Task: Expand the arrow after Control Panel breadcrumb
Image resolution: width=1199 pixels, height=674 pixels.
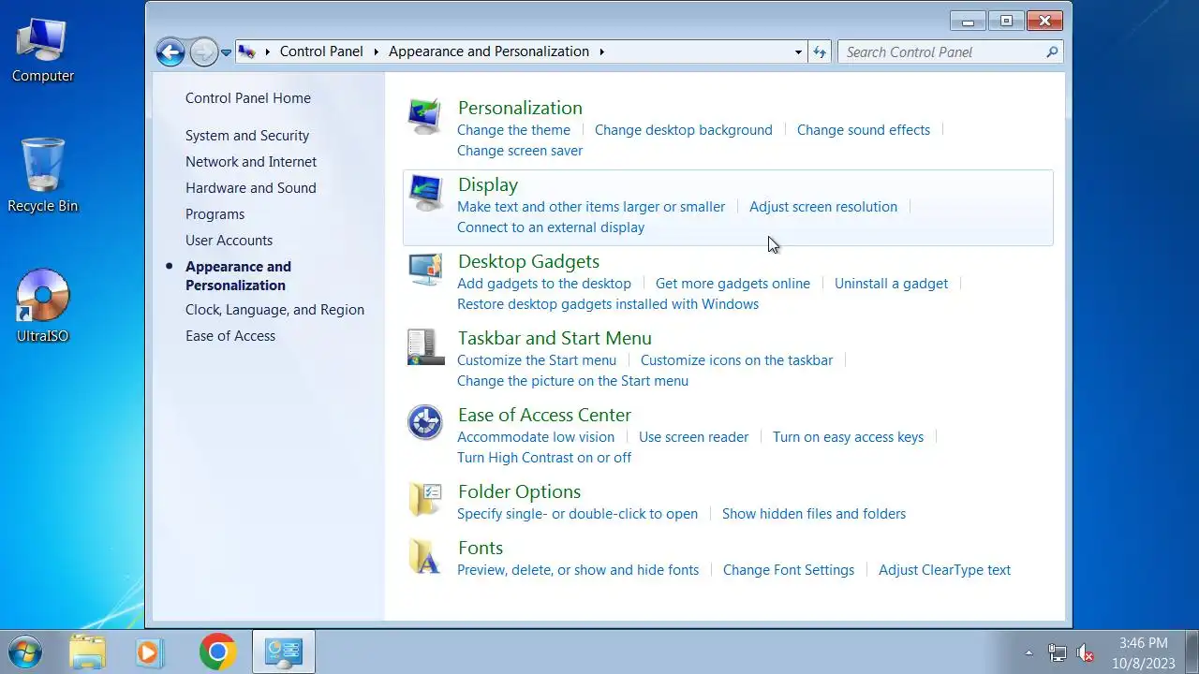Action: (377, 51)
